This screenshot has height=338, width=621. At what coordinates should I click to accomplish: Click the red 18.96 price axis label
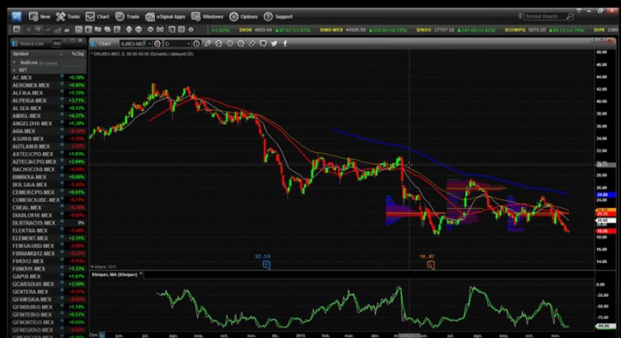[x=606, y=231]
